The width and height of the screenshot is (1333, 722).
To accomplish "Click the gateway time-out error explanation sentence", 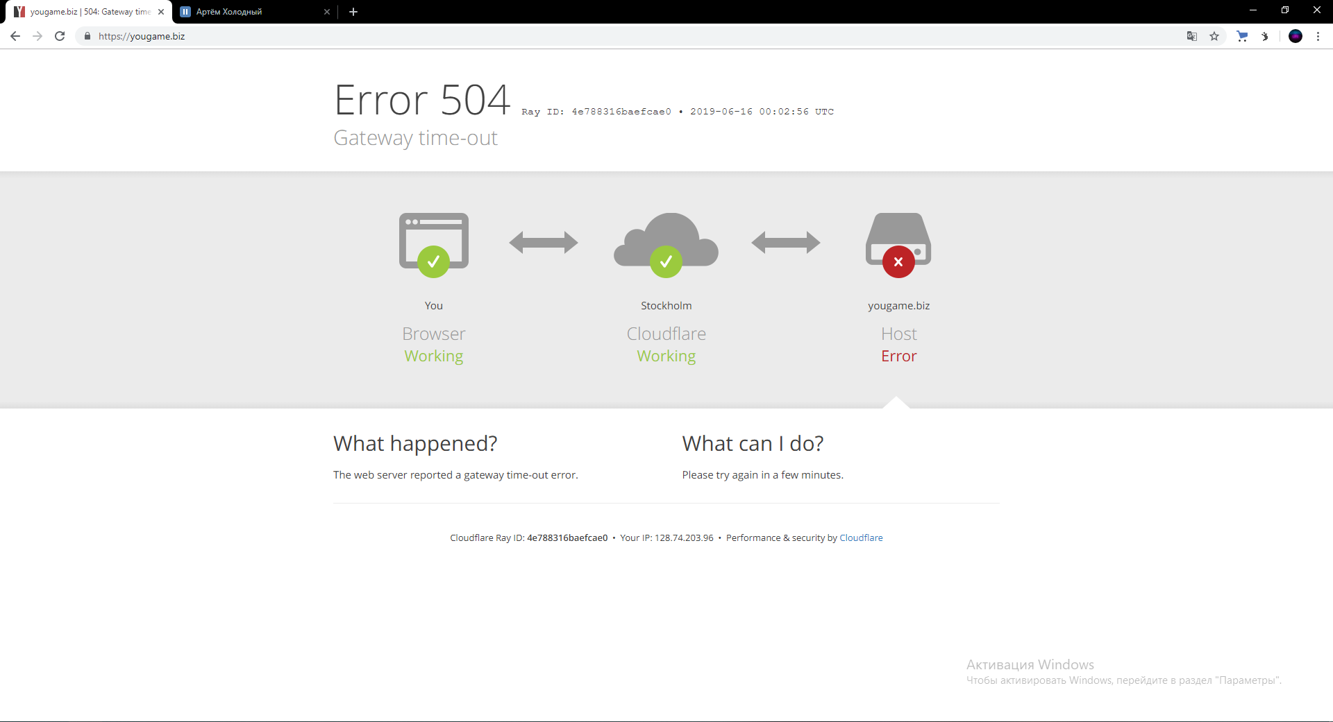I will [x=455, y=475].
